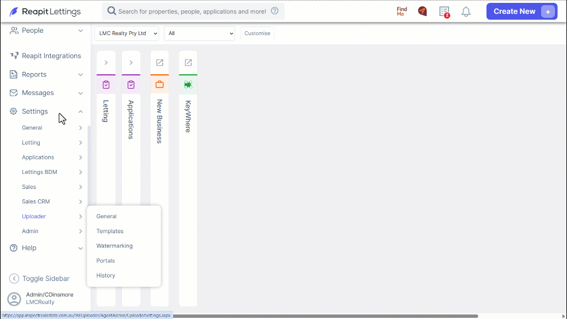This screenshot has height=319, width=567.
Task: Click the green KeyWhere icon
Action: 188,85
